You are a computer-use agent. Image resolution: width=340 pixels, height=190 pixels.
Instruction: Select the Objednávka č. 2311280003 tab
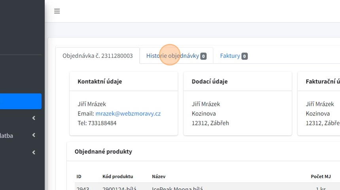[x=97, y=56]
